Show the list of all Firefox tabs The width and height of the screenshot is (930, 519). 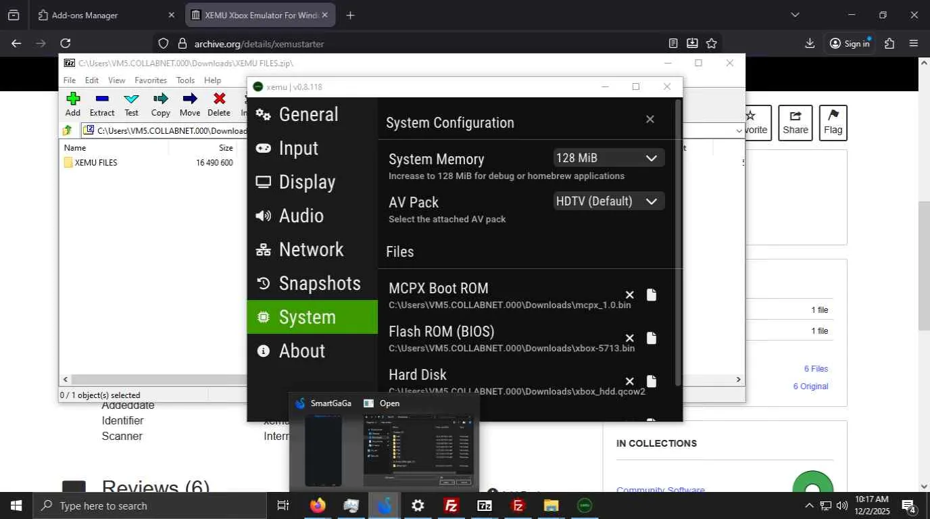(x=795, y=15)
